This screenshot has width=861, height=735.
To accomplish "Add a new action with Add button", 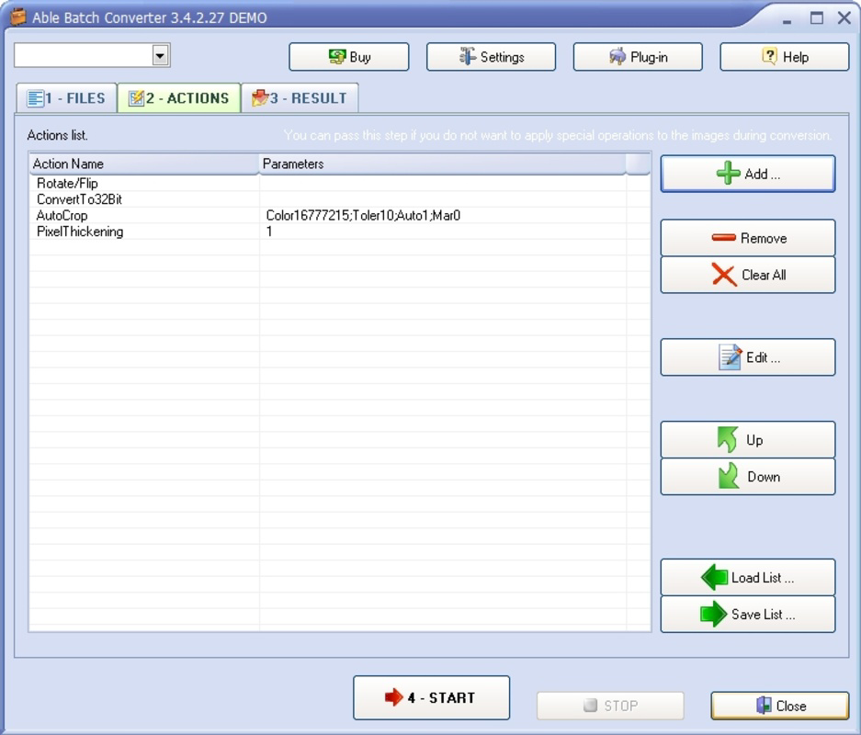I will (x=747, y=174).
